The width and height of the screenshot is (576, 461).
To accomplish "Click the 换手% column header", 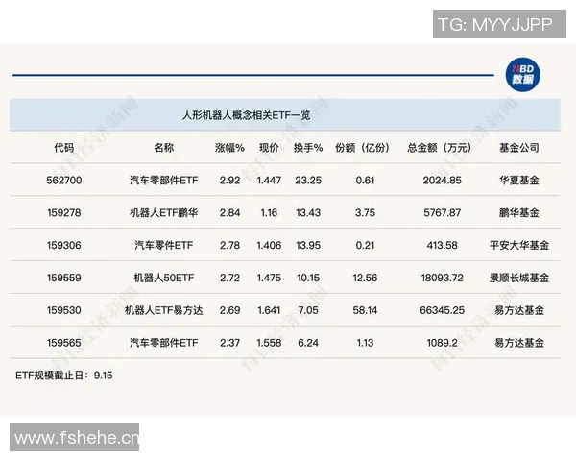I will [308, 148].
